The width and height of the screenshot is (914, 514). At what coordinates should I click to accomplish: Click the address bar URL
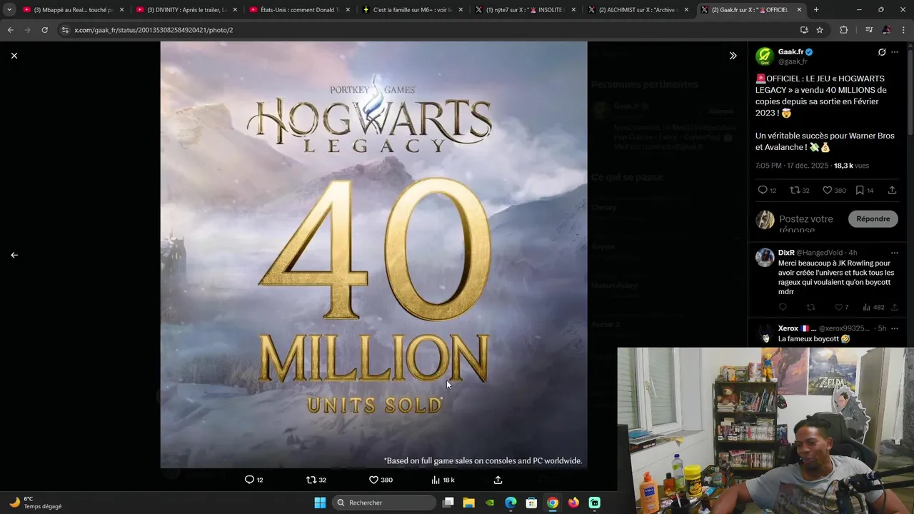[x=154, y=30]
